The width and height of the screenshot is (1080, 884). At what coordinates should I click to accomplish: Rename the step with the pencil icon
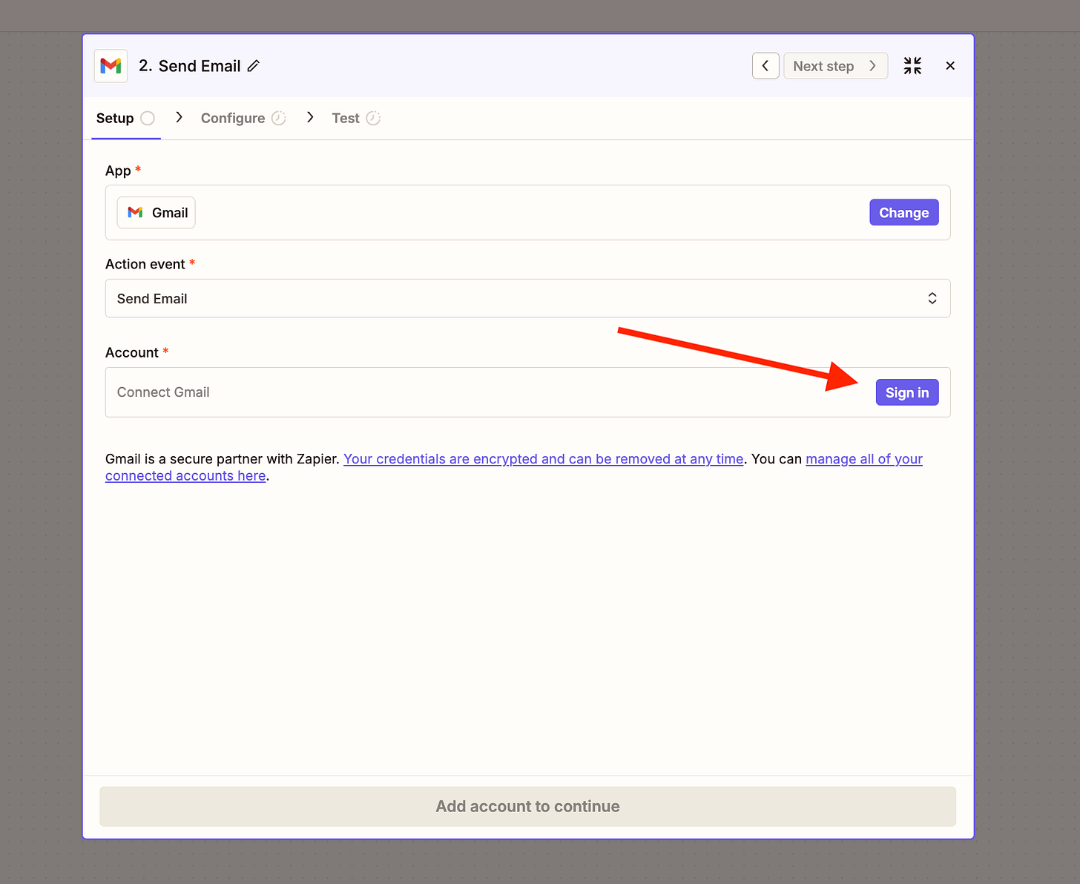point(254,66)
